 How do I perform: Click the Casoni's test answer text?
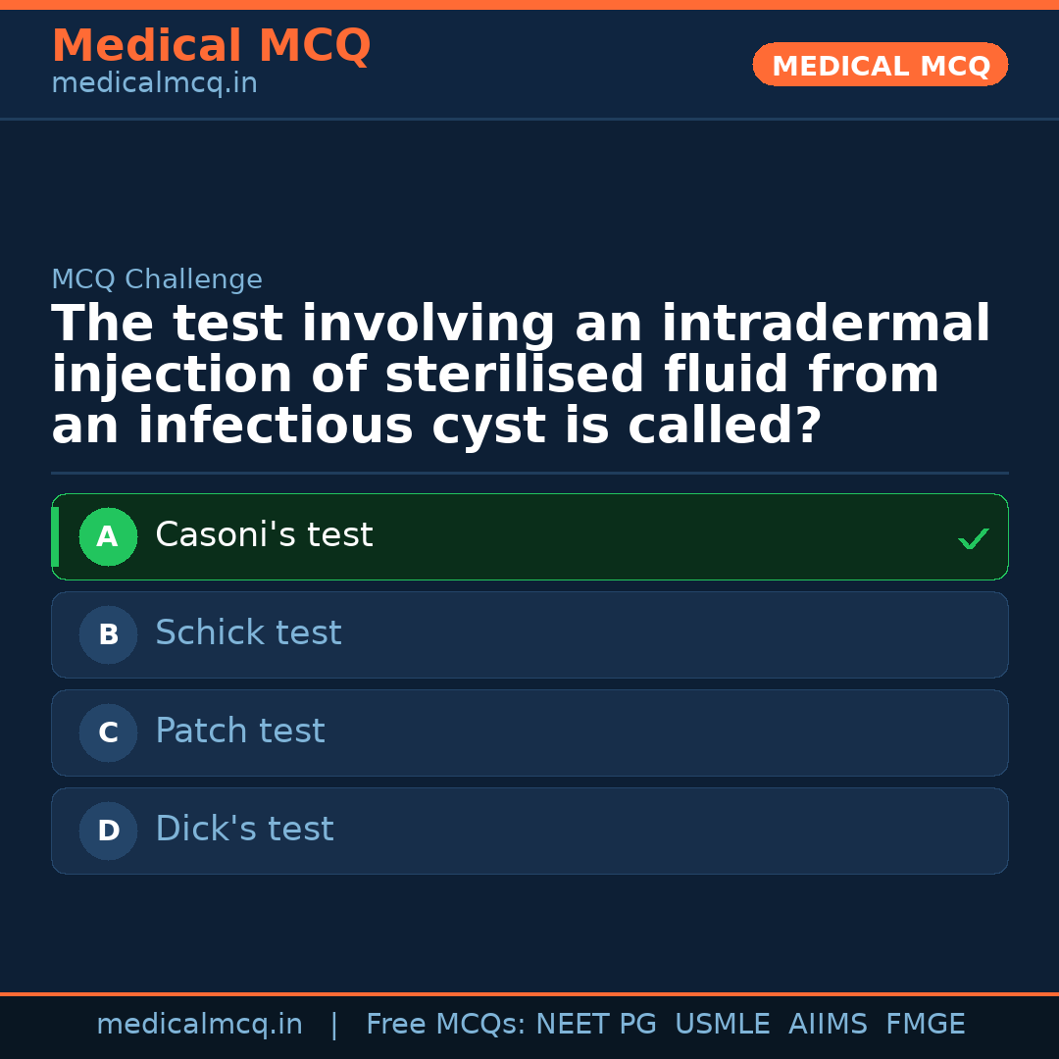(264, 535)
